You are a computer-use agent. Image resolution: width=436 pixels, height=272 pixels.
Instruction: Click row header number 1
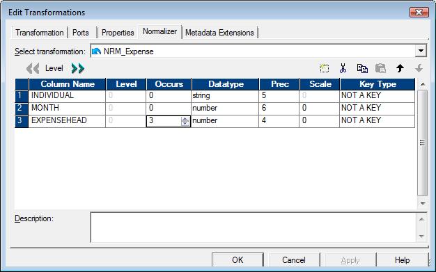(22, 95)
